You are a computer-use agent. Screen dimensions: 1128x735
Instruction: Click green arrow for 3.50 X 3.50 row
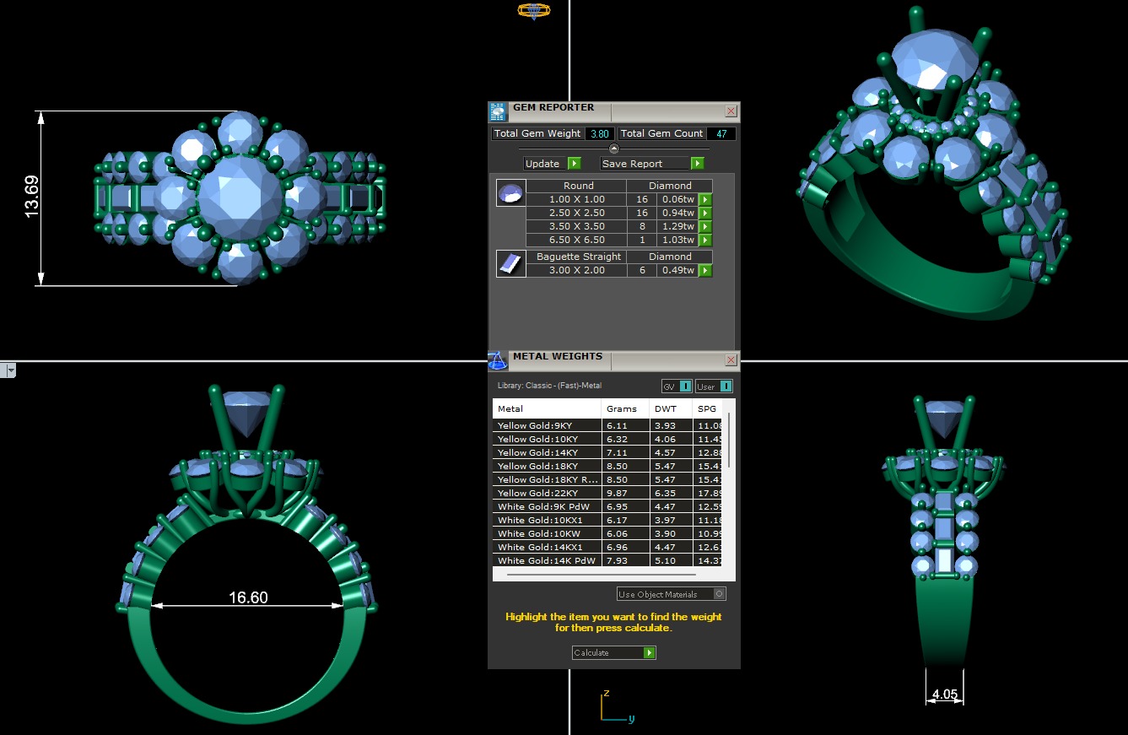point(705,227)
